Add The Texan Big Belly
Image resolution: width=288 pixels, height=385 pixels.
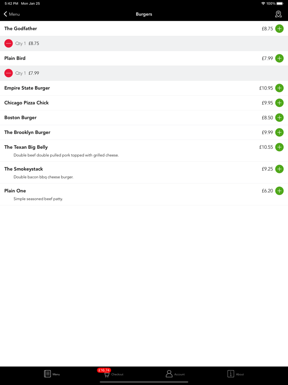point(279,147)
